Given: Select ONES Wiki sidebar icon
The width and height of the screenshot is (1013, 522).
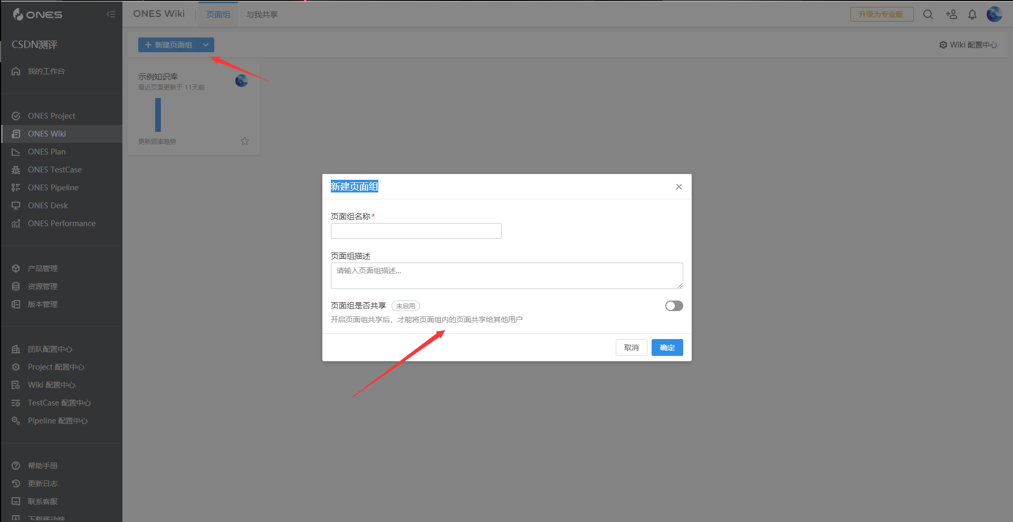Looking at the screenshot, I should tap(16, 134).
